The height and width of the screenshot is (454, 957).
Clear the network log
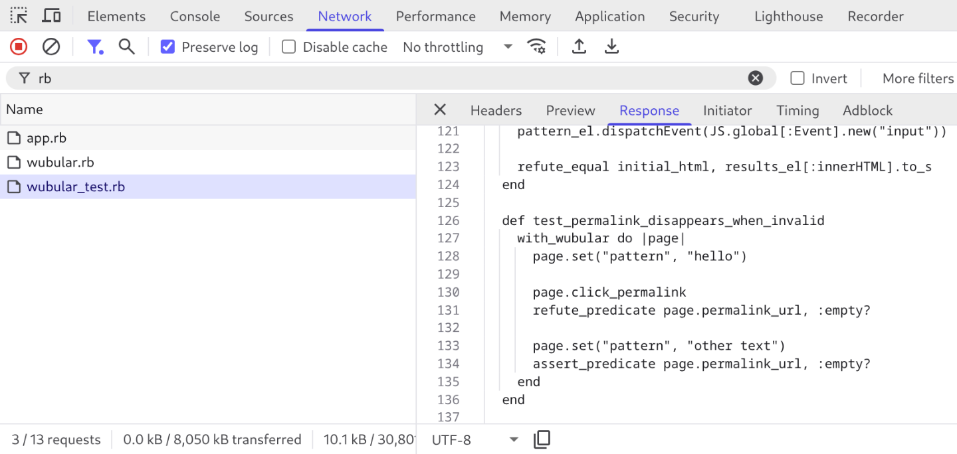point(51,46)
